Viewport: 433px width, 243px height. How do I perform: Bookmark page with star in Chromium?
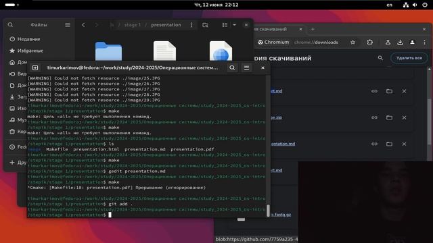pos(352,42)
